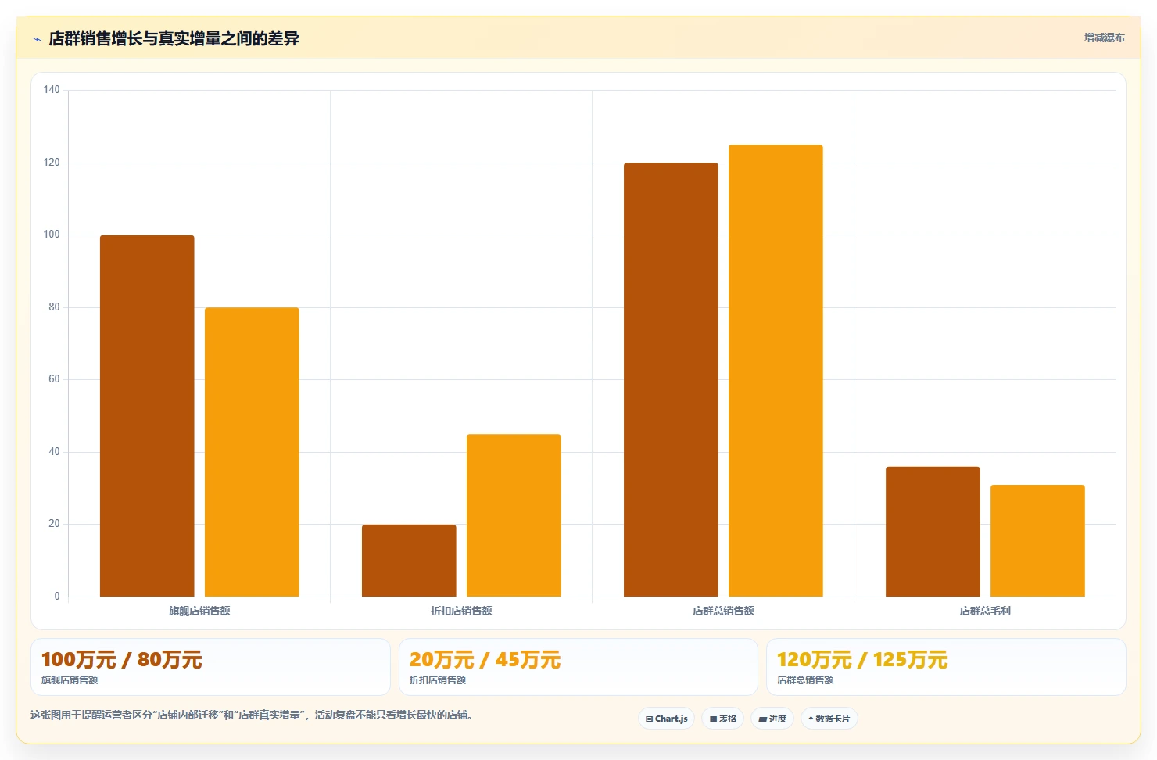Screen dimensions: 1157x760
Task: Select the Chart.js pill
Action: 666,719
